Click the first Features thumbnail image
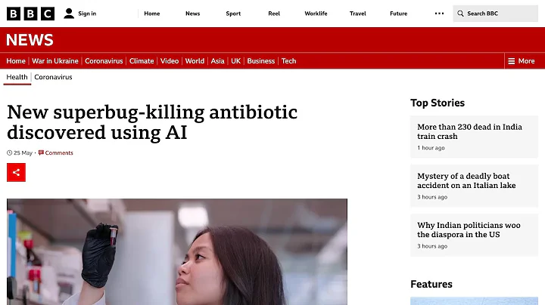Image resolution: width=545 pixels, height=305 pixels. [474, 300]
